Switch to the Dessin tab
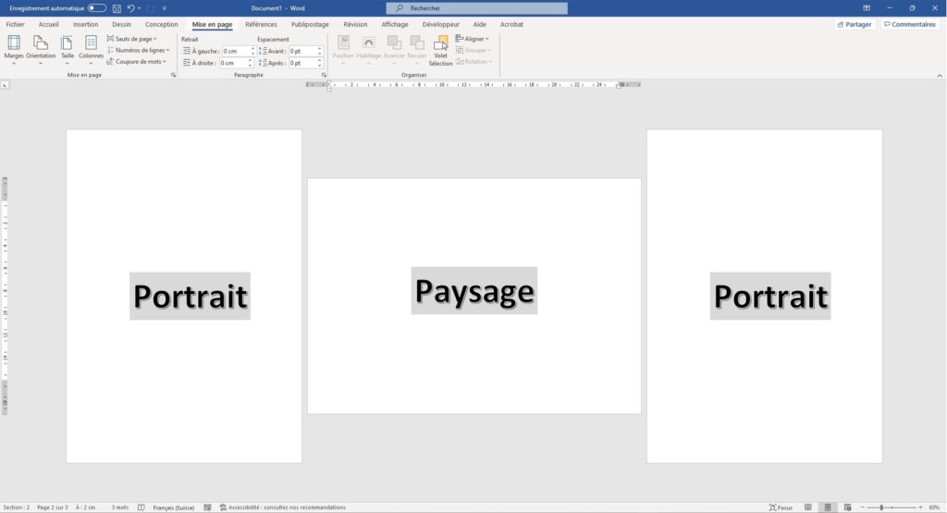 [x=121, y=25]
